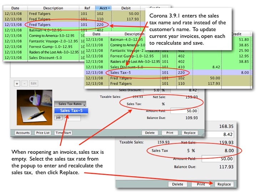Click Replace below Balance Due 117.93
This screenshot has width=257, height=192.
pos(224,184)
